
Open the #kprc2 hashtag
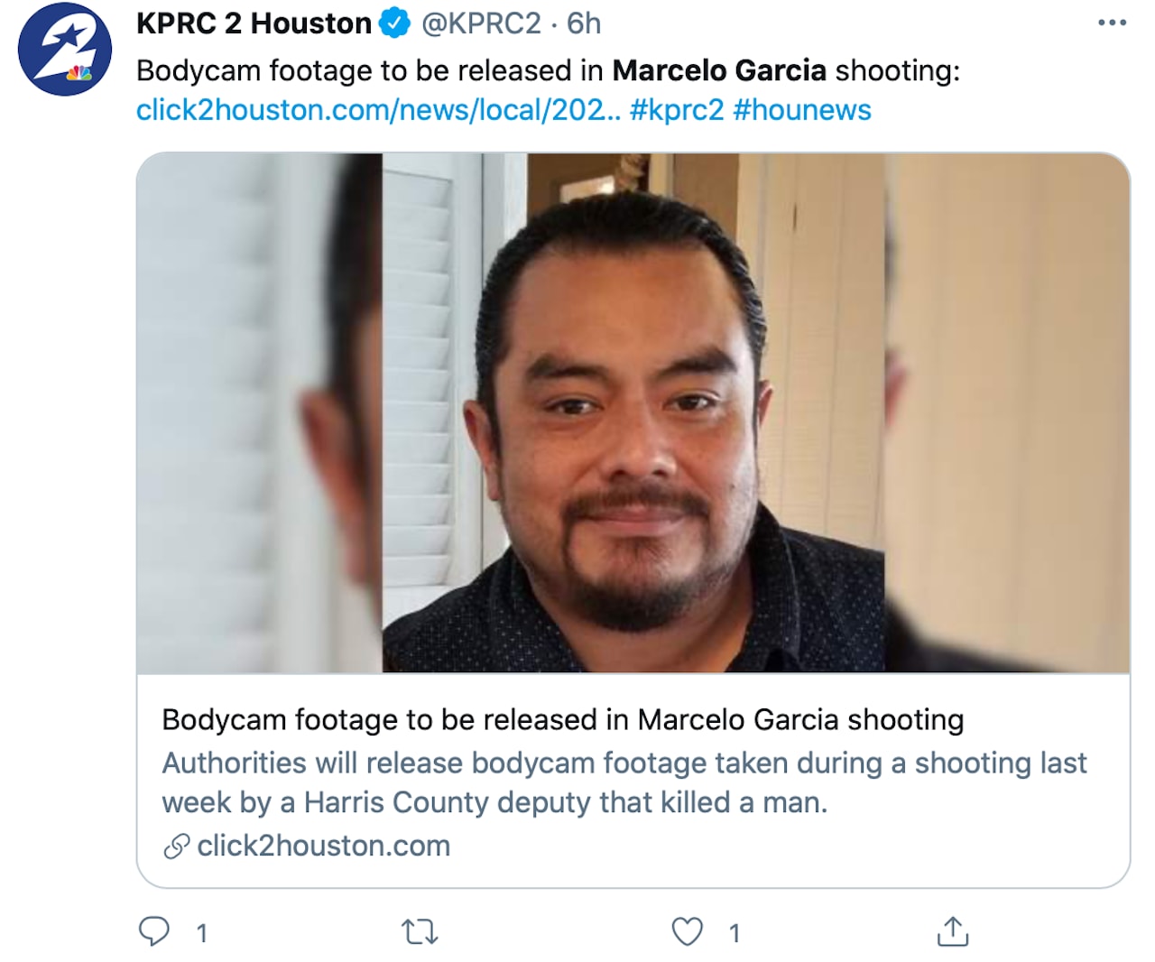tap(677, 110)
